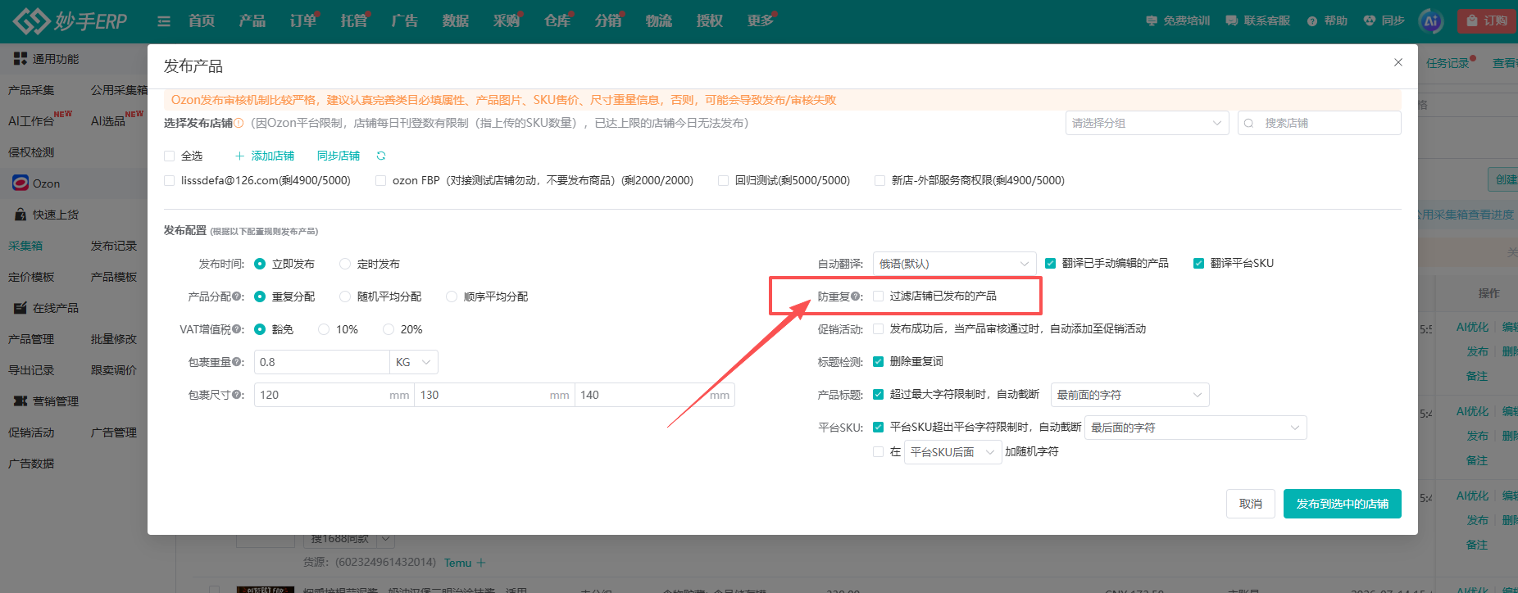Open 物流 top menu
This screenshot has width=1518, height=593.
659,21
